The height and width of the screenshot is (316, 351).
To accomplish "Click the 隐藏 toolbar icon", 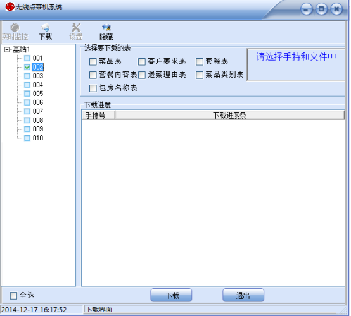I will click(x=106, y=32).
